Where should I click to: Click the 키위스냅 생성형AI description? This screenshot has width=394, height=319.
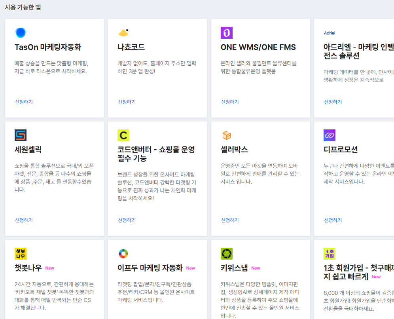260,300
